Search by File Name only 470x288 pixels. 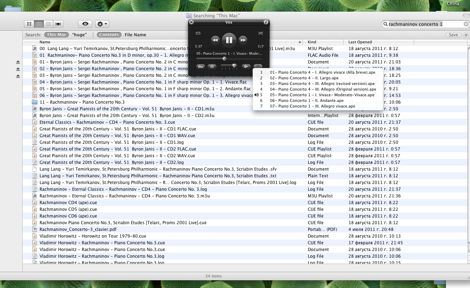click(x=135, y=35)
